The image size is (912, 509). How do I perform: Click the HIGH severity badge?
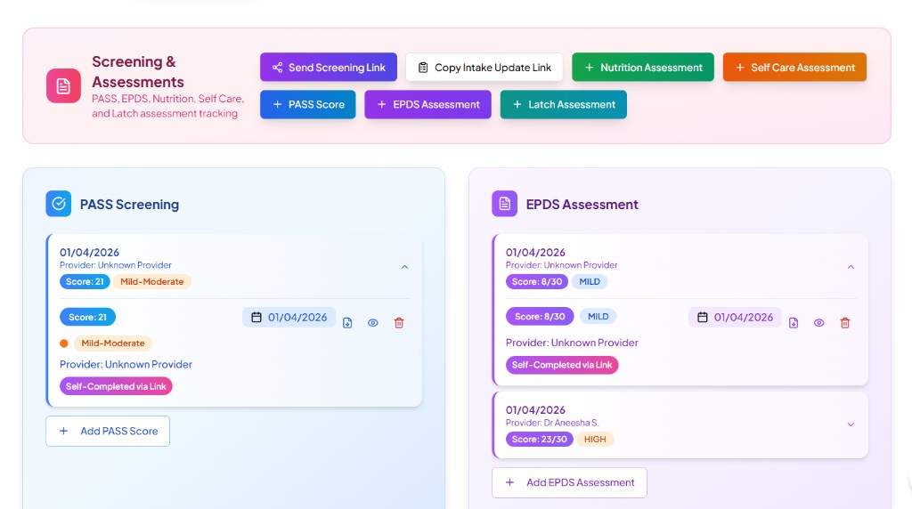[595, 440]
